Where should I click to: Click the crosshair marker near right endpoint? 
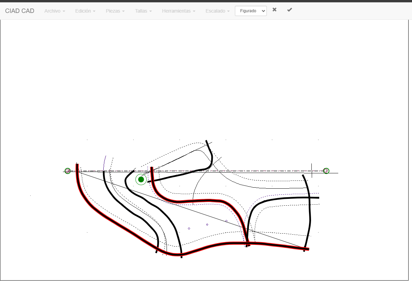[x=312, y=170]
